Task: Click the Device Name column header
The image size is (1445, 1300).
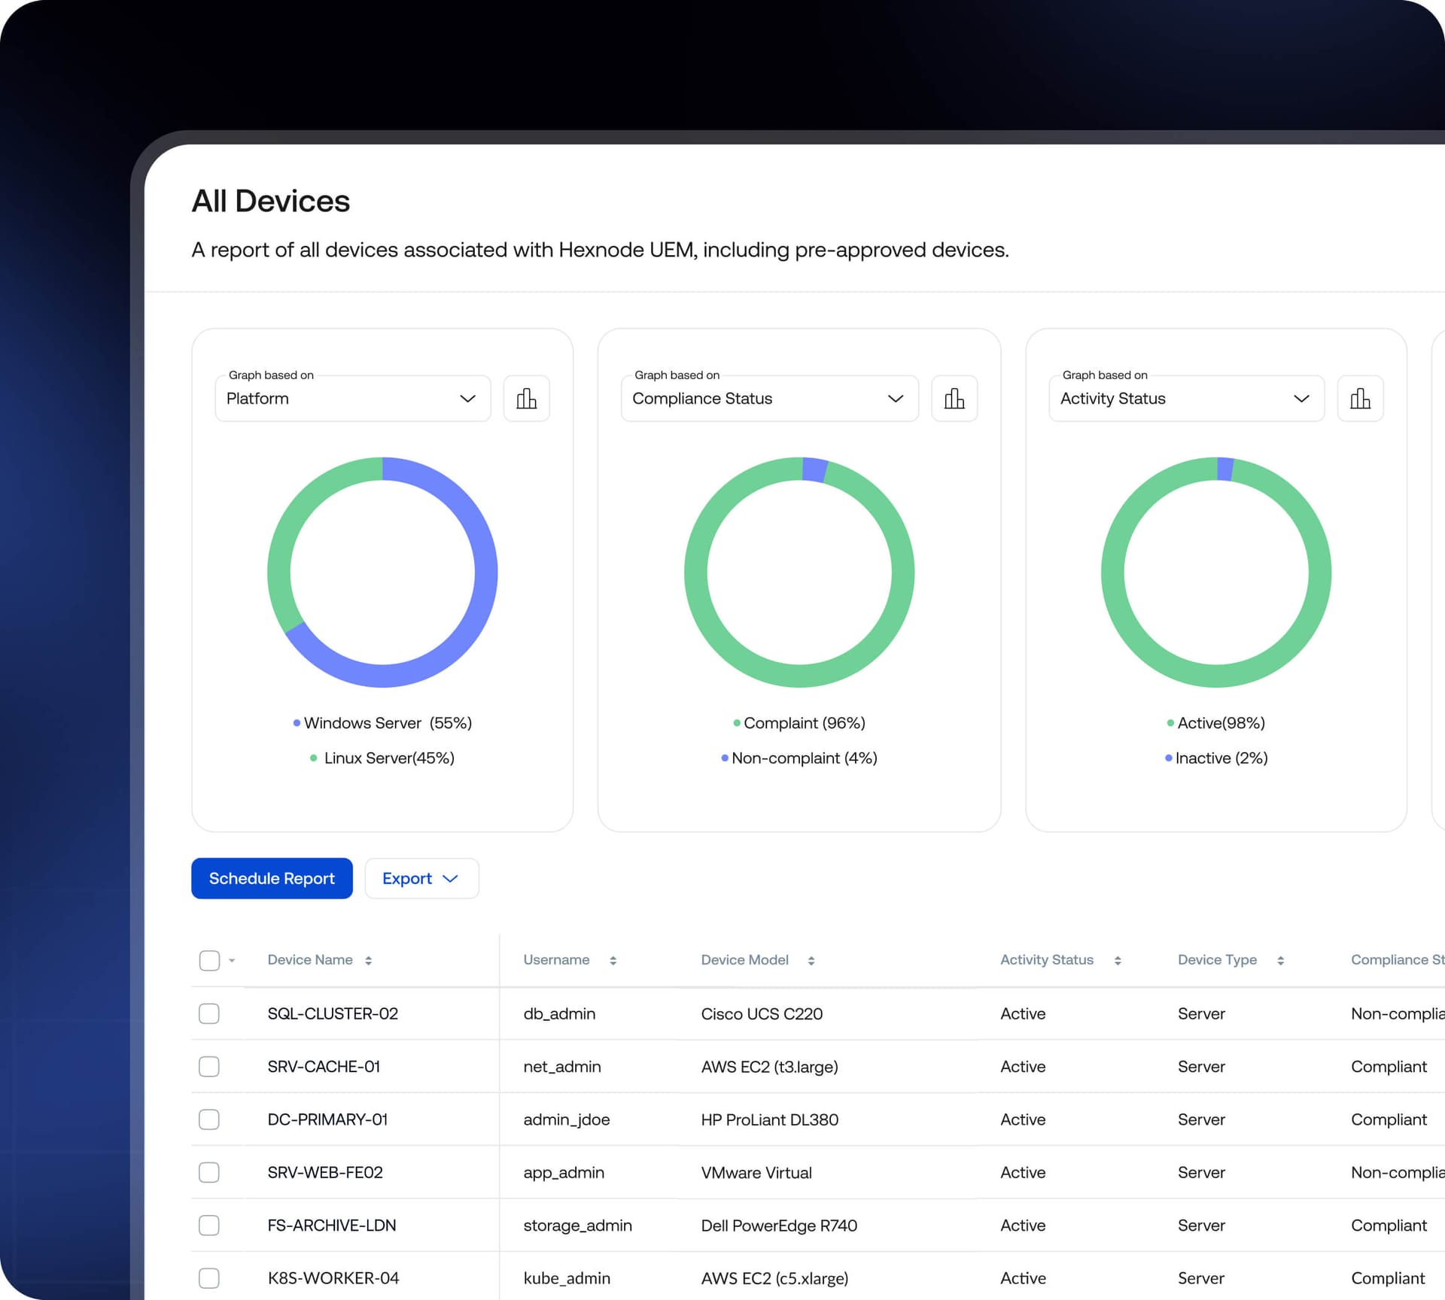Action: [310, 960]
